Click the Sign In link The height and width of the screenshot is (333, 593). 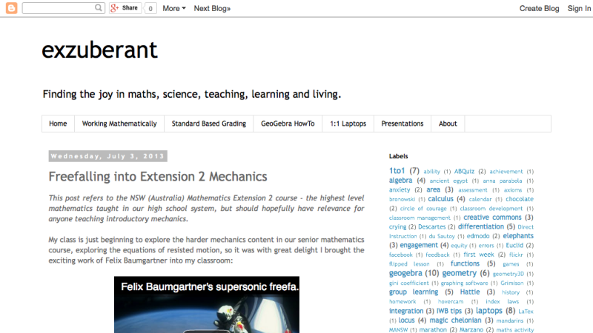click(x=579, y=8)
